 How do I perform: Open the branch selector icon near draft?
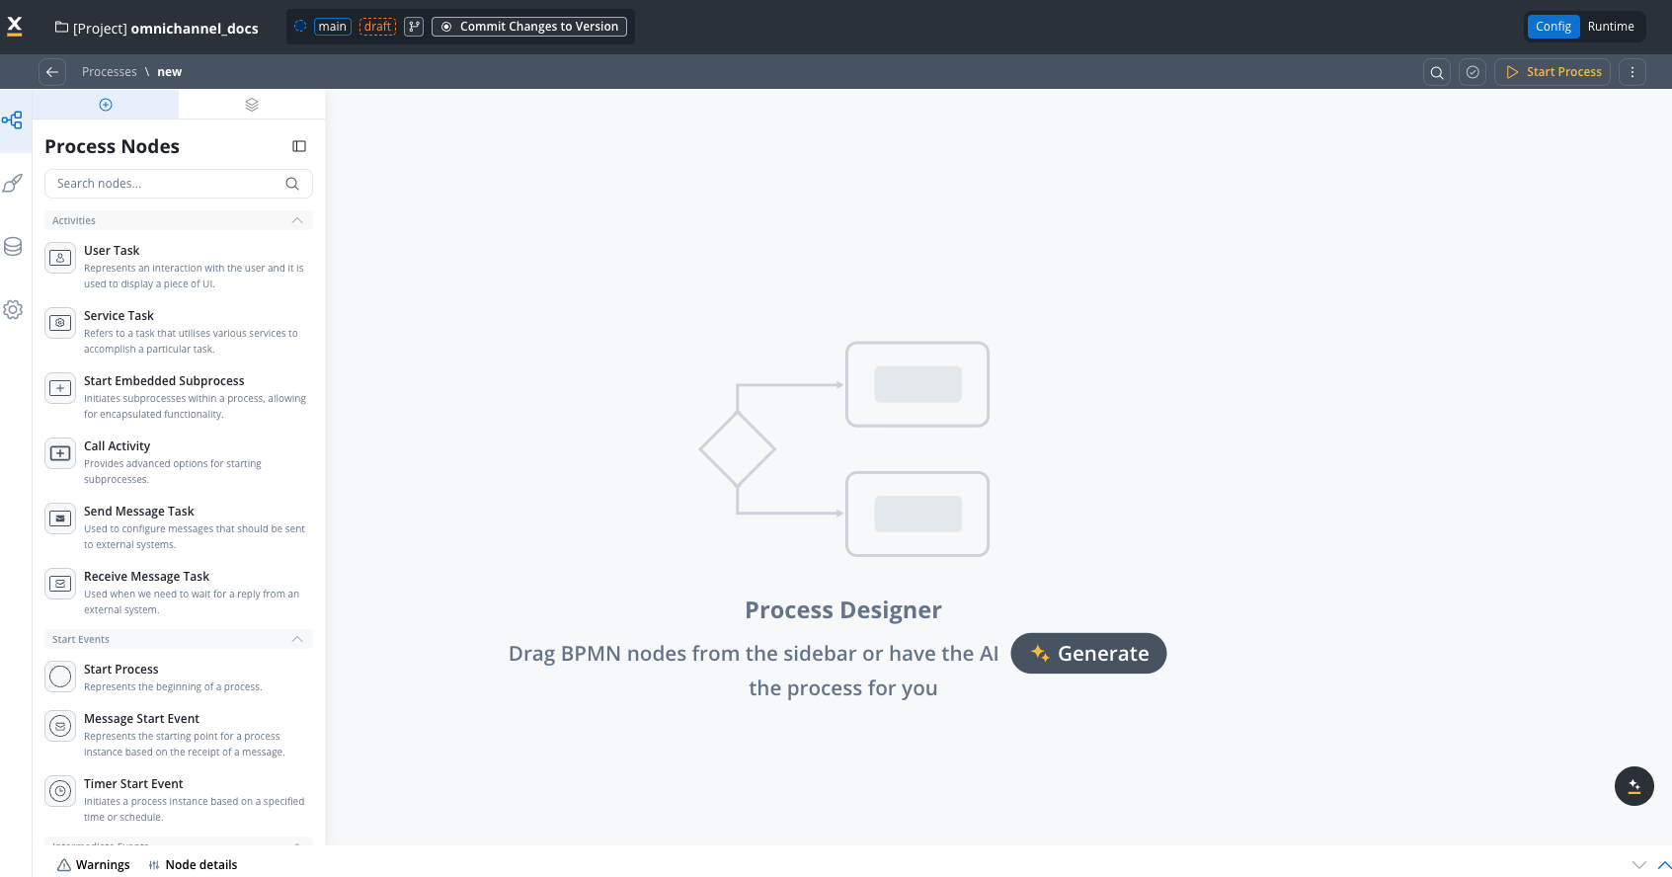[414, 27]
